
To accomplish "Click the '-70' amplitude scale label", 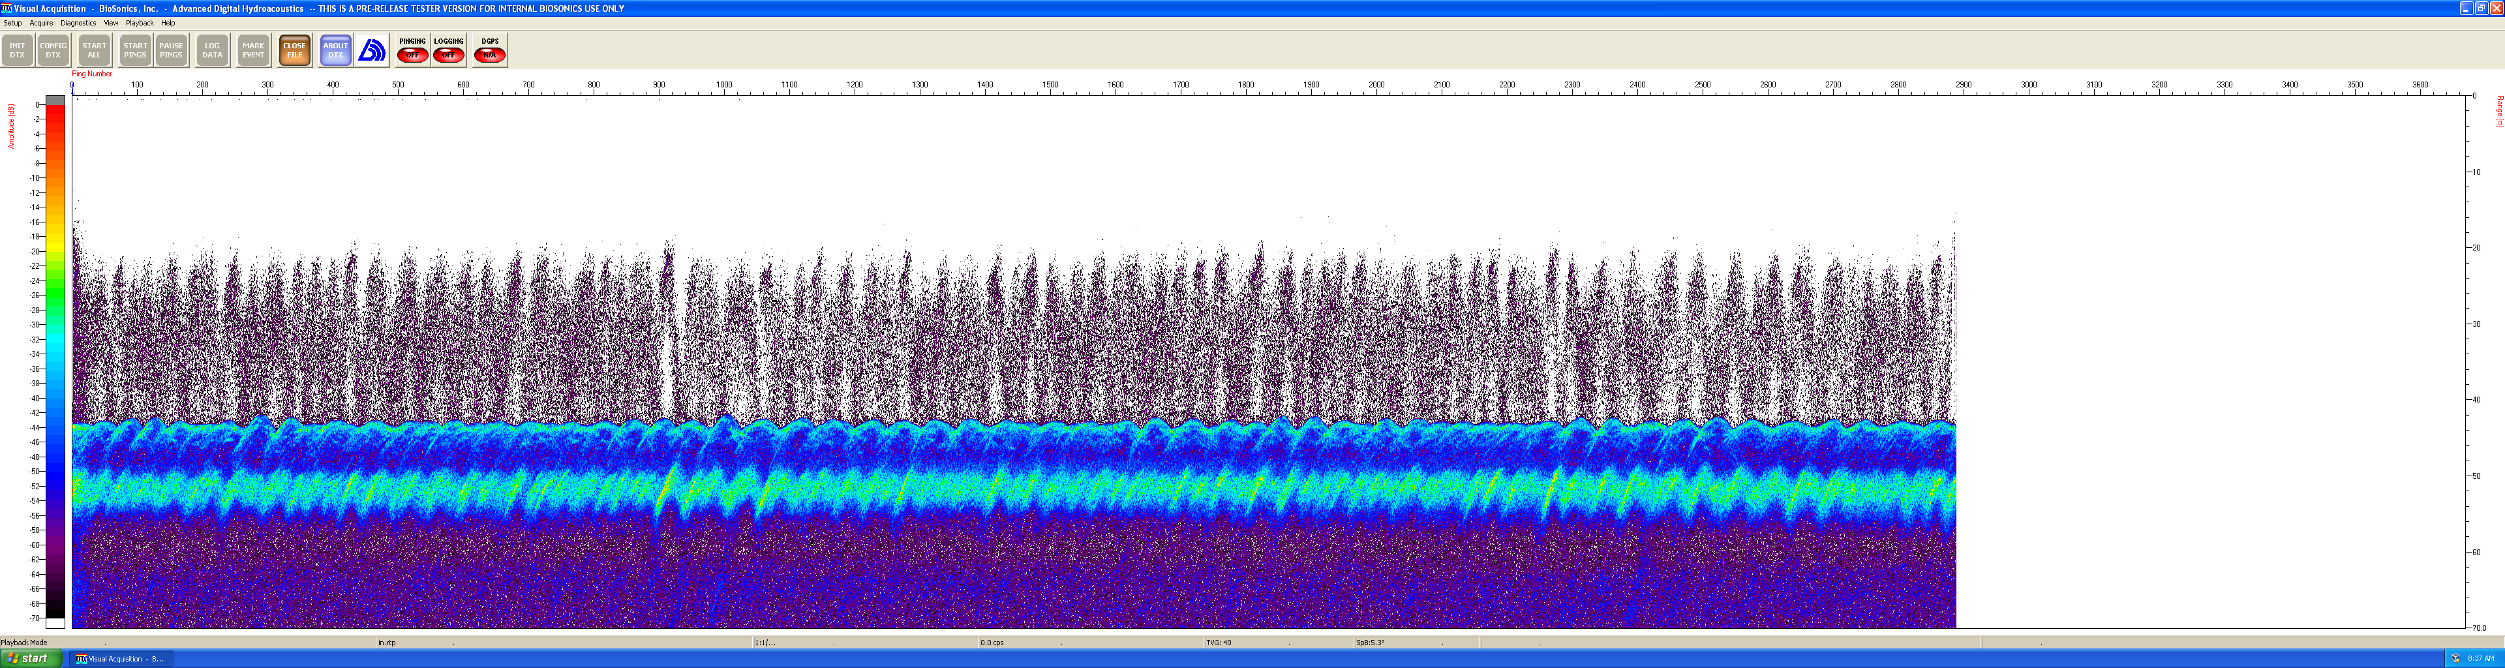I will (35, 618).
